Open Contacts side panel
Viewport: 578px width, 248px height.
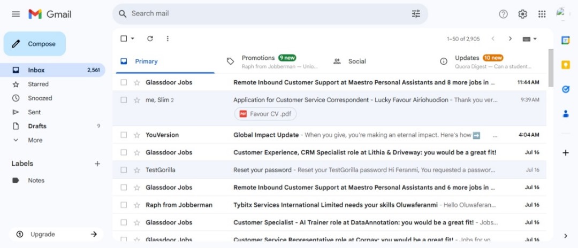(x=566, y=114)
